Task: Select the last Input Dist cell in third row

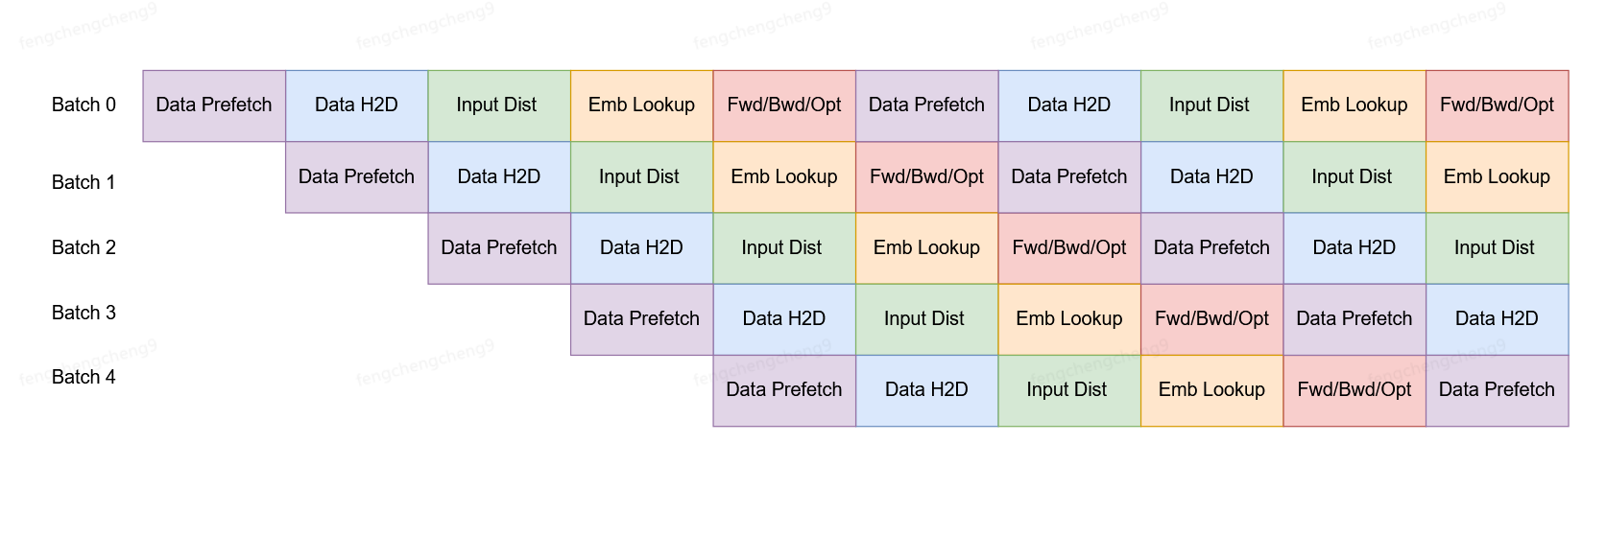Action: (x=1497, y=248)
